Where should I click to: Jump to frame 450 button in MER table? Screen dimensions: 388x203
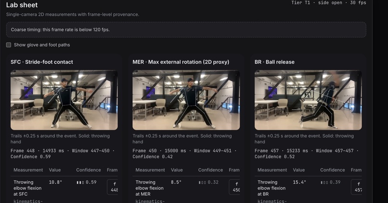pos(234,187)
